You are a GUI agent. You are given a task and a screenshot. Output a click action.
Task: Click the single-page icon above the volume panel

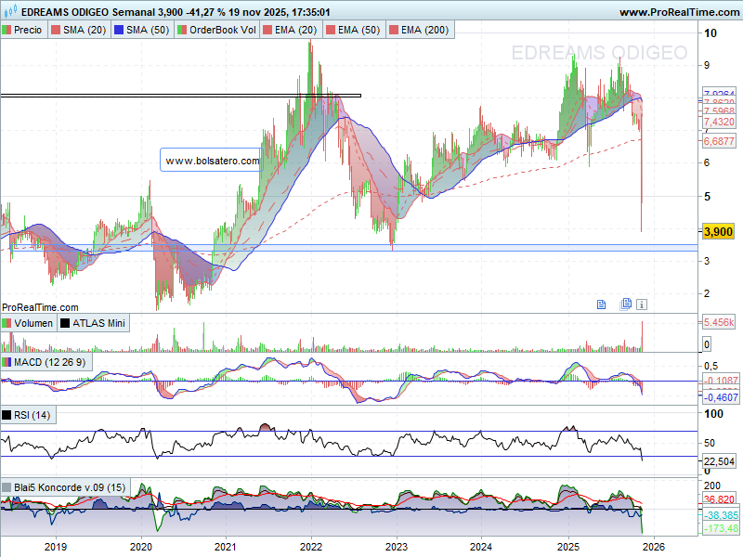pyautogui.click(x=601, y=304)
